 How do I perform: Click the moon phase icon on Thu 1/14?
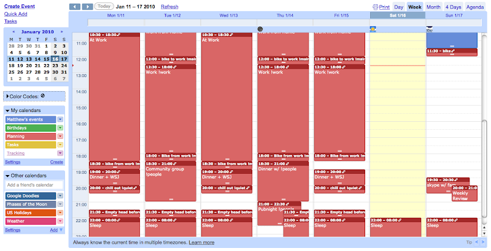[x=260, y=29]
